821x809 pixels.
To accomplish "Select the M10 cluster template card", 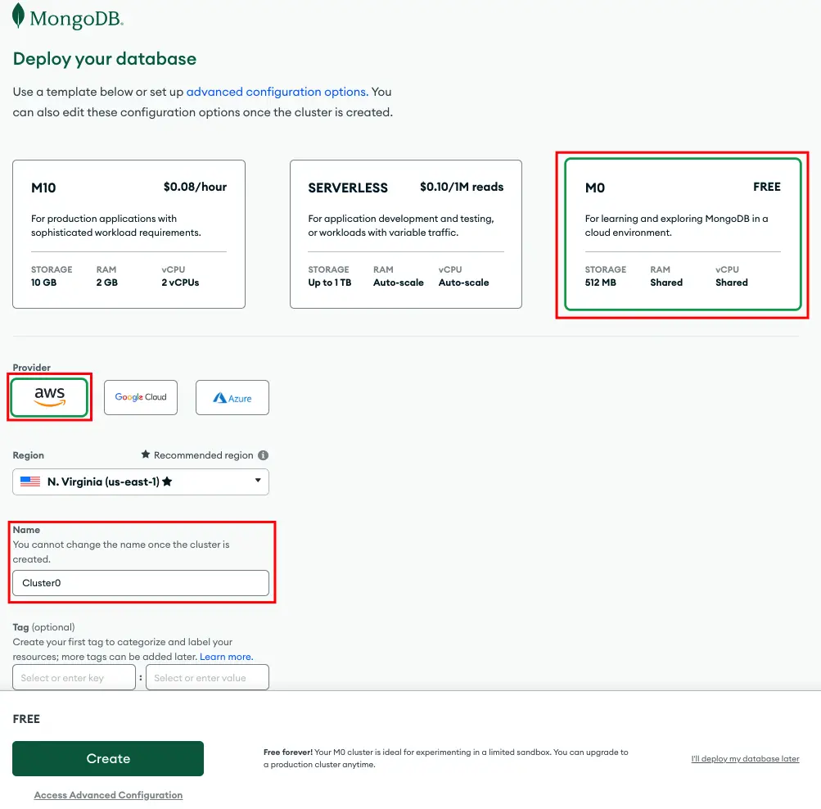I will (x=129, y=234).
